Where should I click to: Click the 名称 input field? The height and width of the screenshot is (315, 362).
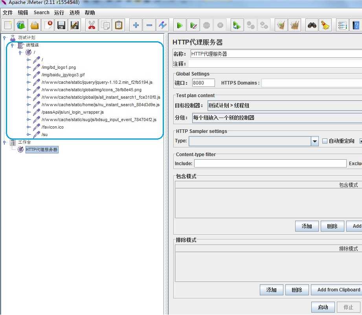tap(276, 54)
